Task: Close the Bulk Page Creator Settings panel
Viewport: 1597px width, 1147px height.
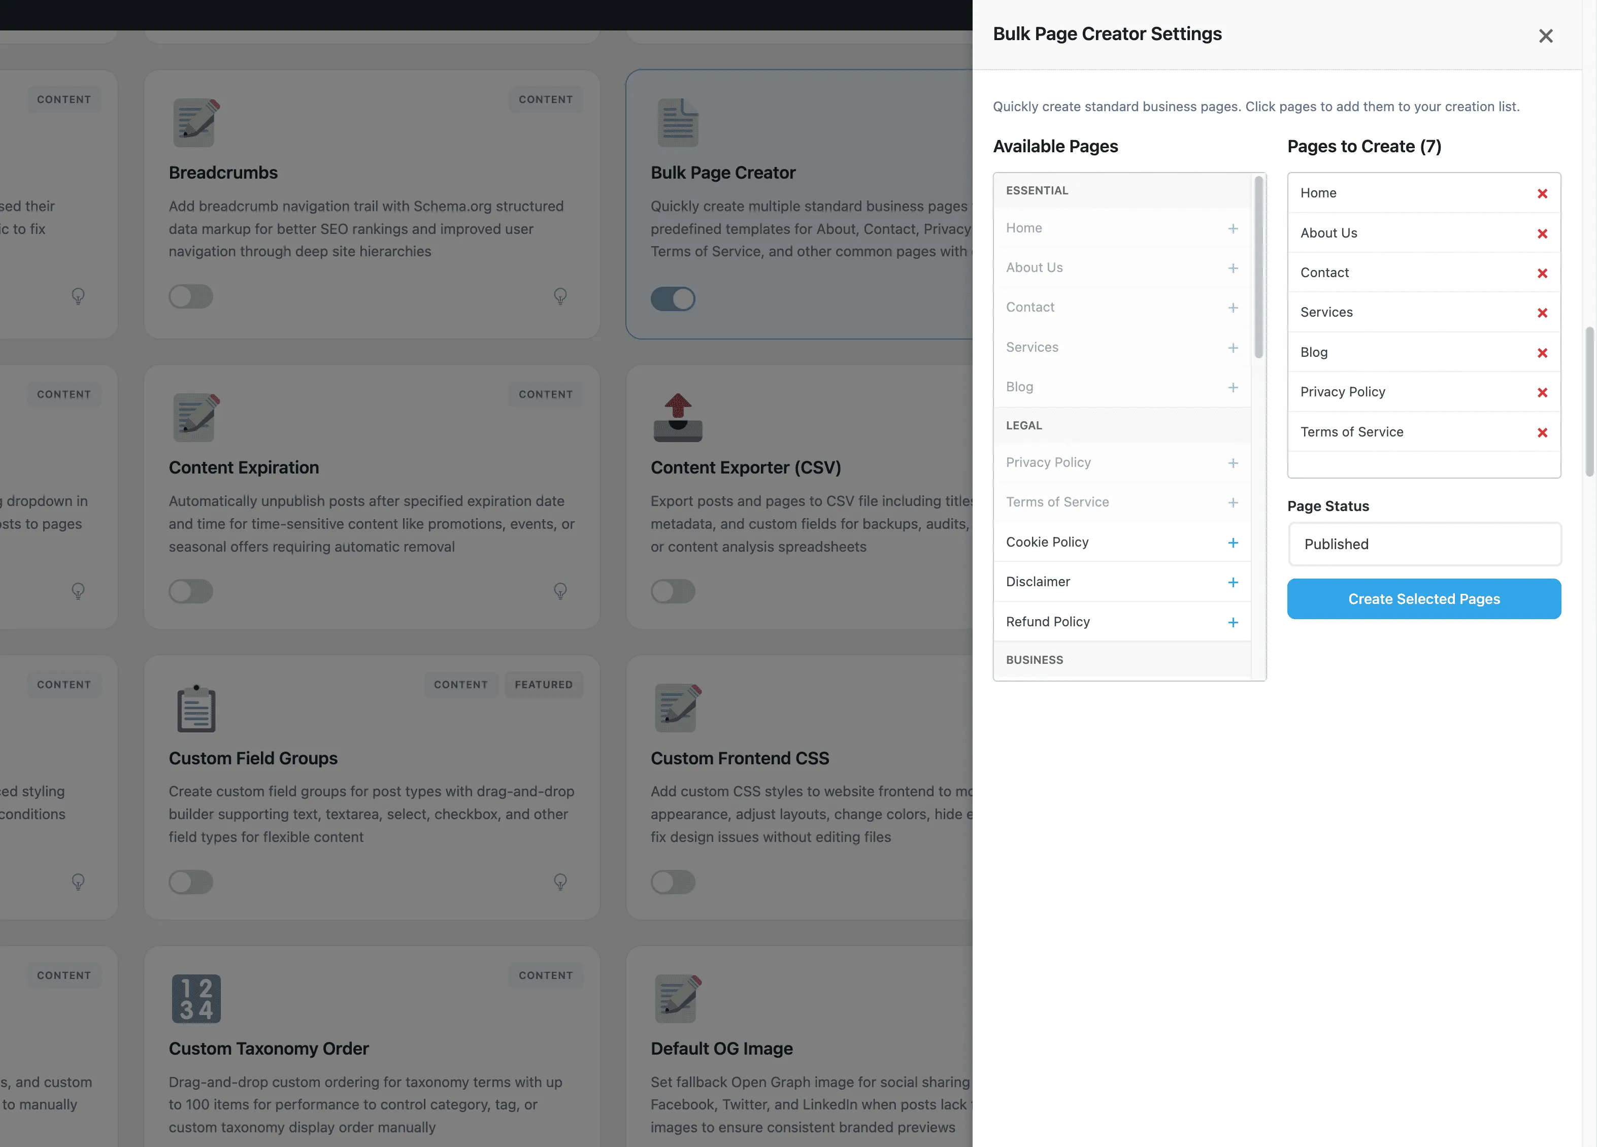Action: (1546, 35)
